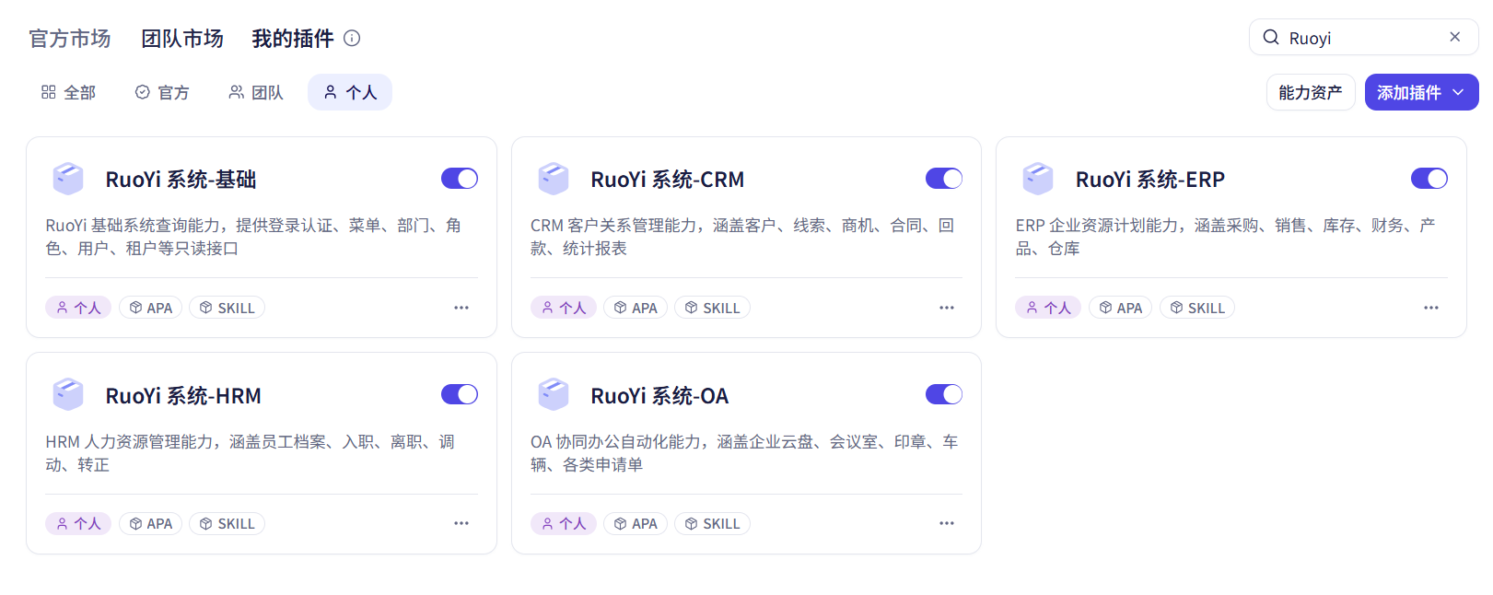Click the SKILL tag on RuoYi 系统-HRM
The width and height of the screenshot is (1493, 595).
point(227,523)
